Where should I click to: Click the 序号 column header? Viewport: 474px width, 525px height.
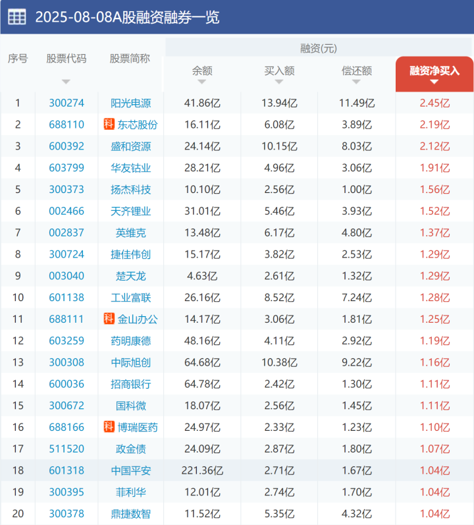[x=18, y=59]
